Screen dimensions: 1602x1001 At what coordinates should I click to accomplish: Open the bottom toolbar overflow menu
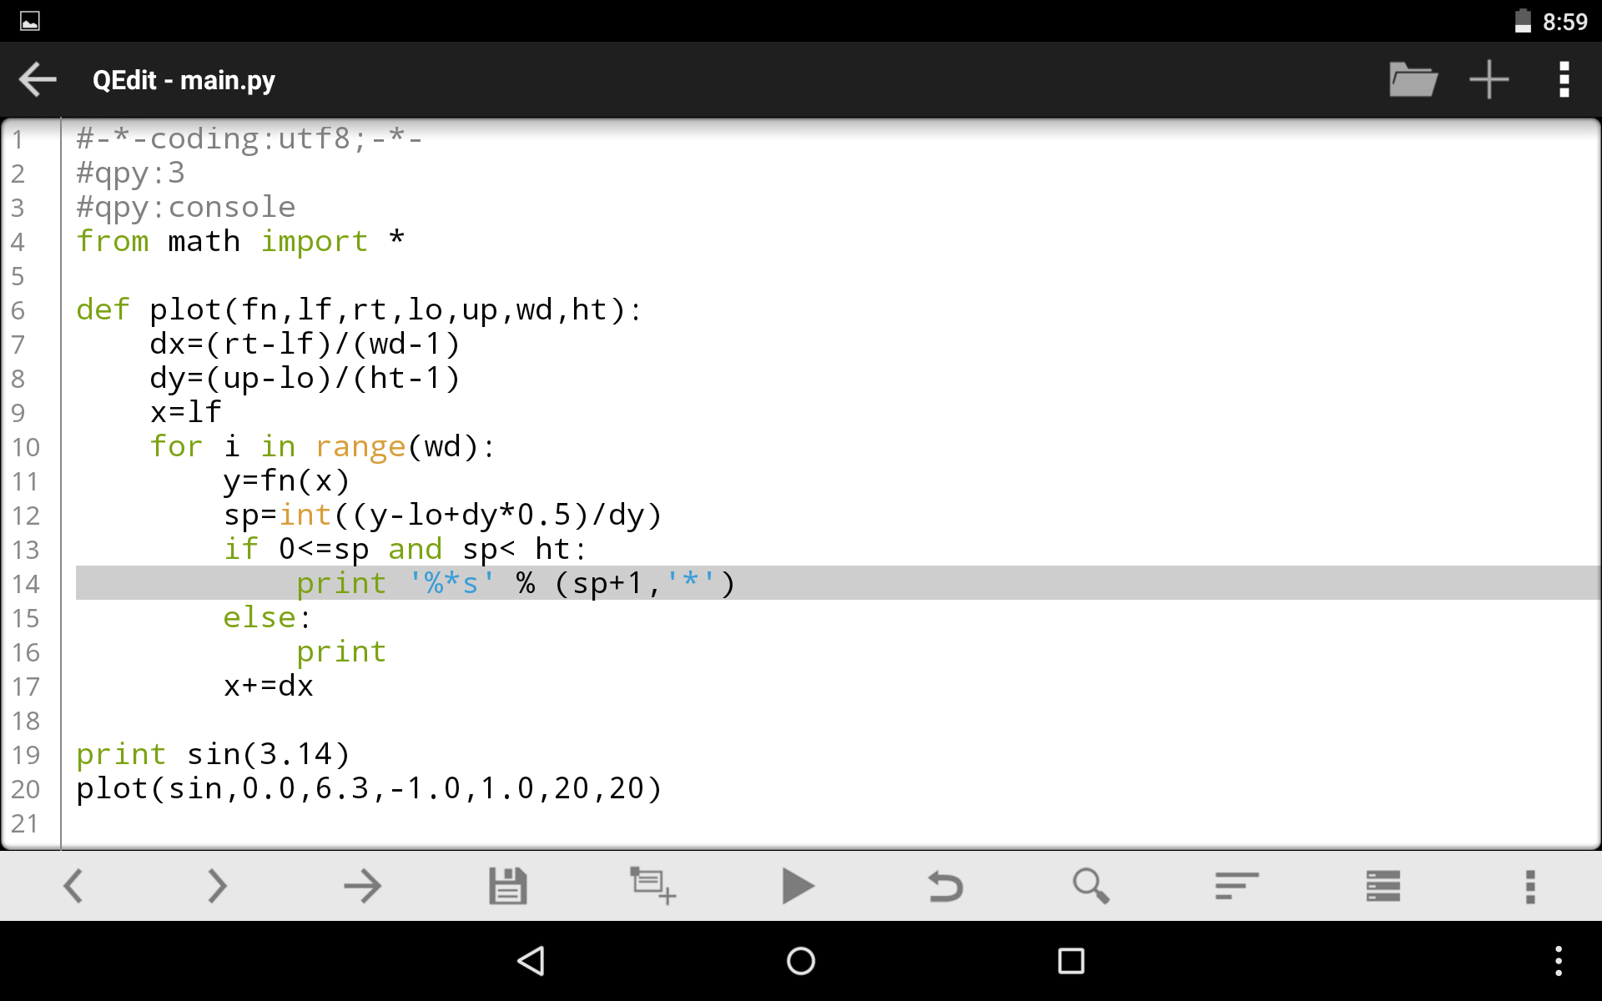tap(1529, 886)
